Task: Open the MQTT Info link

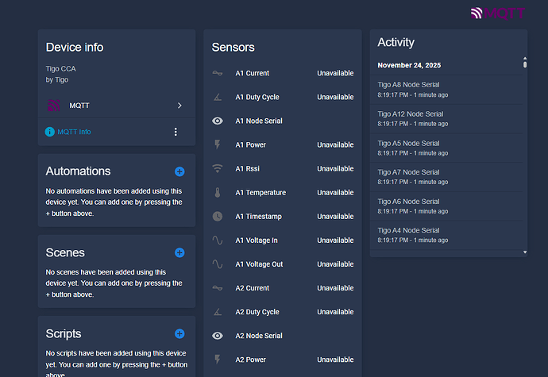Action: pyautogui.click(x=74, y=132)
